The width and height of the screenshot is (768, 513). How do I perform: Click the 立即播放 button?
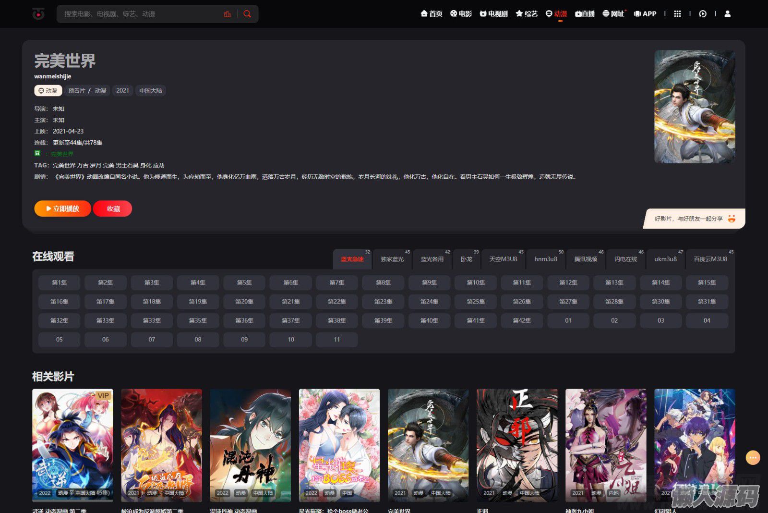pyautogui.click(x=62, y=208)
